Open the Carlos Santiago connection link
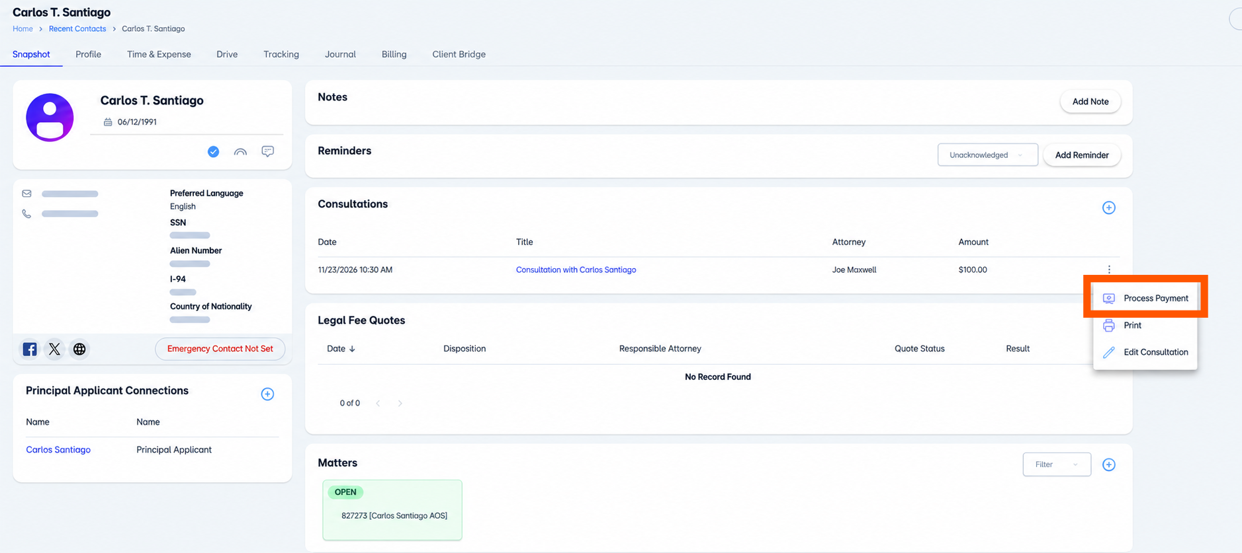This screenshot has height=553, width=1242. (58, 450)
